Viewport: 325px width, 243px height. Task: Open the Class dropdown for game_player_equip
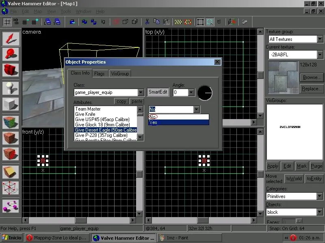(x=141, y=93)
